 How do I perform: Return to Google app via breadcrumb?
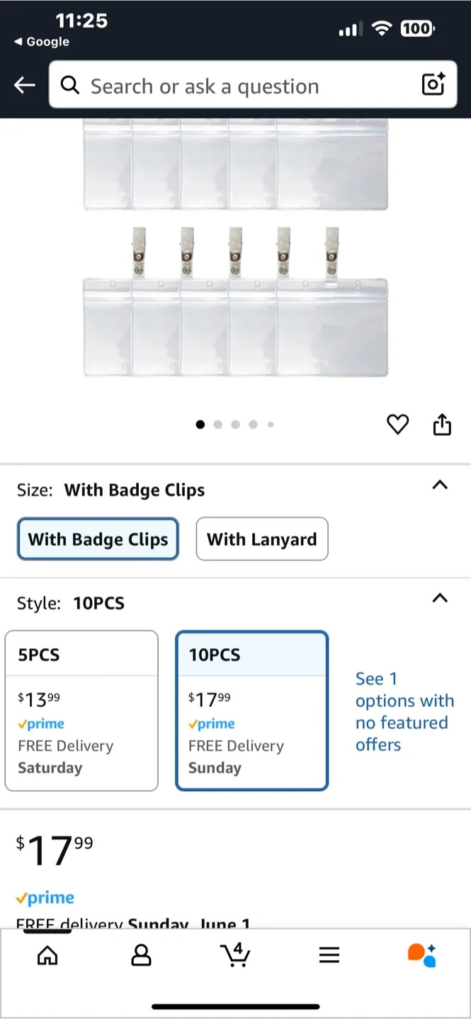42,42
